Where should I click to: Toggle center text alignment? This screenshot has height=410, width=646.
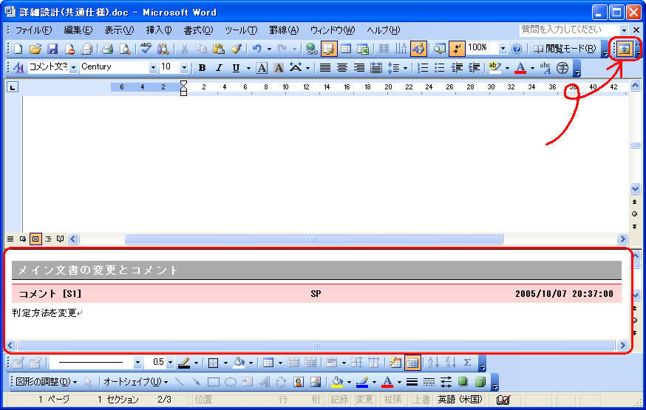coord(341,68)
